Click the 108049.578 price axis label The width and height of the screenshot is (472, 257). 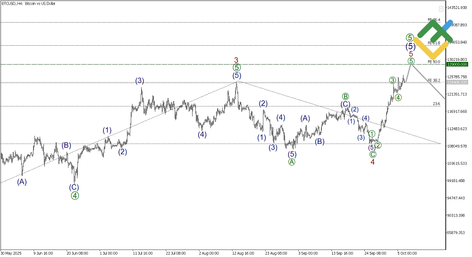point(457,146)
